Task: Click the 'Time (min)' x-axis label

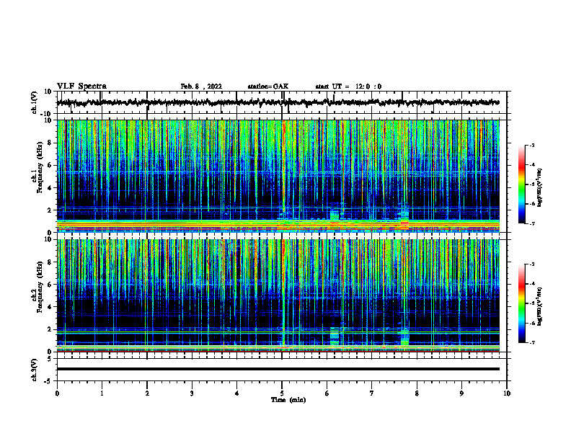Action: (x=288, y=400)
